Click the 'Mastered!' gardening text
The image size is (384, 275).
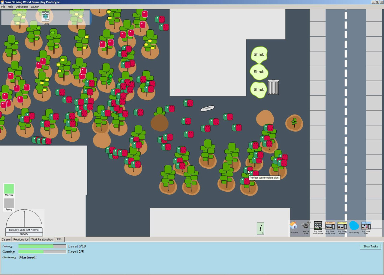coord(28,257)
